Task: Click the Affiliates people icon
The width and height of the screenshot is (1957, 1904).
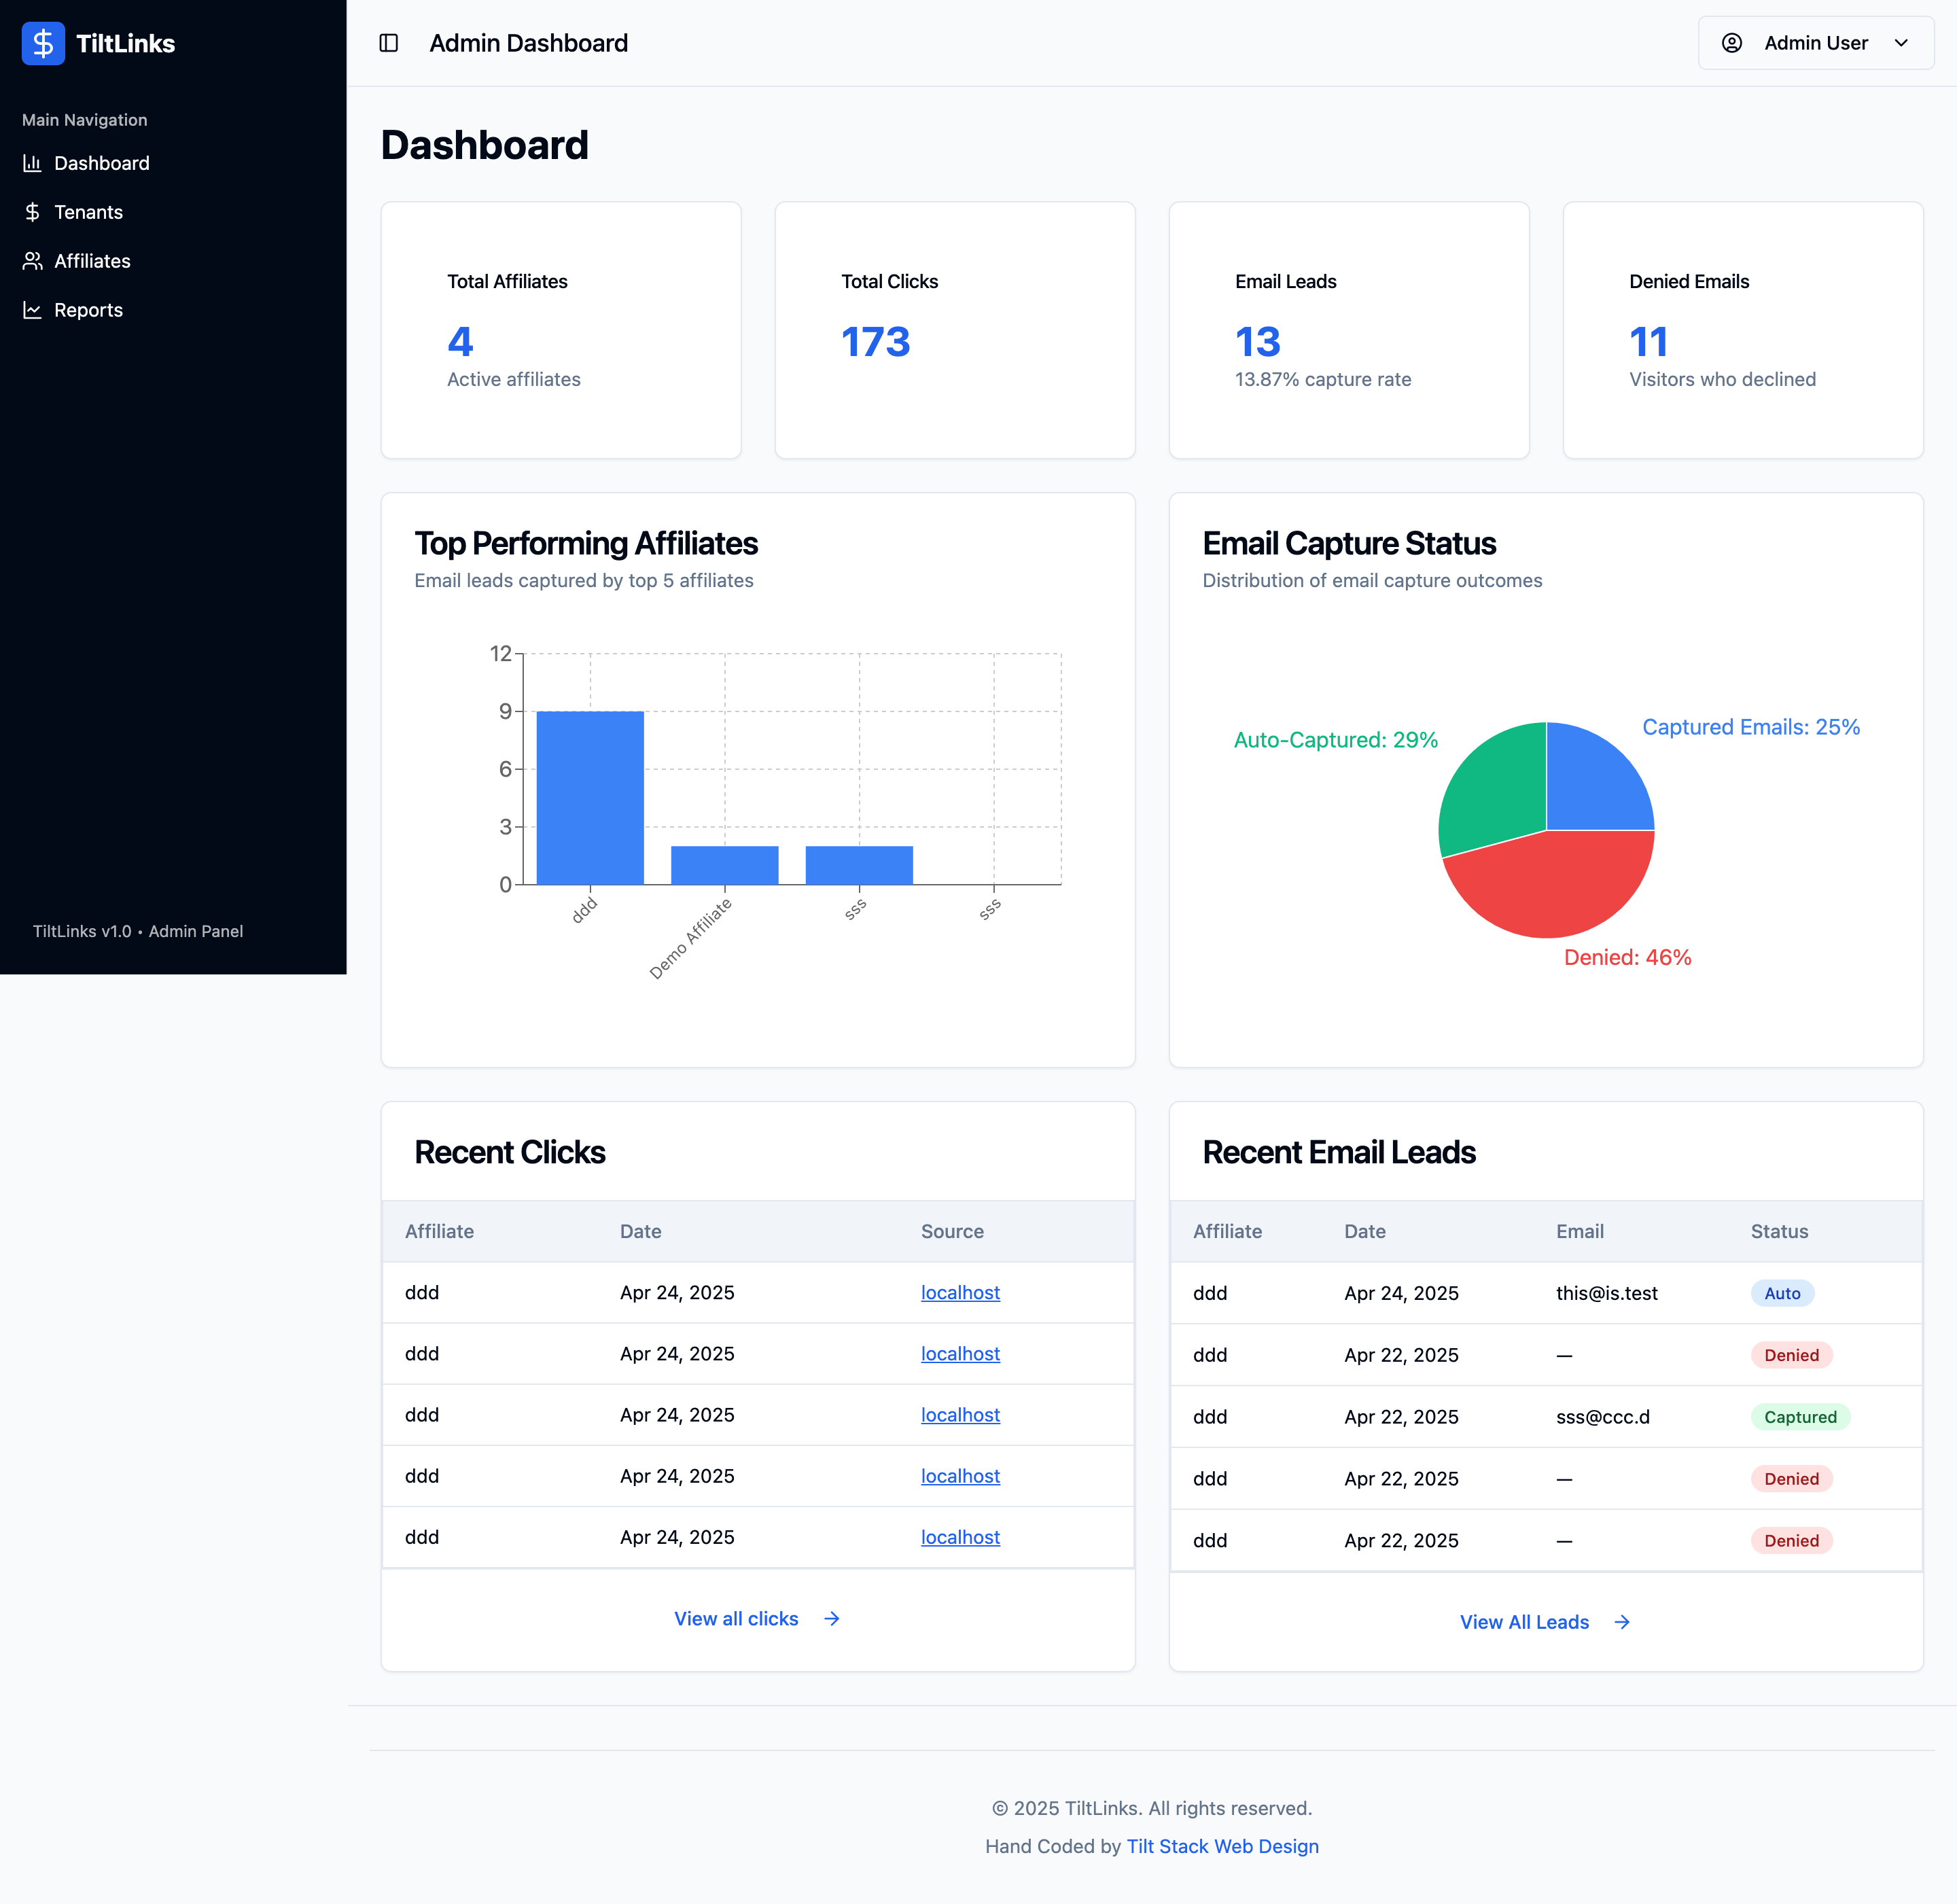Action: (x=32, y=261)
